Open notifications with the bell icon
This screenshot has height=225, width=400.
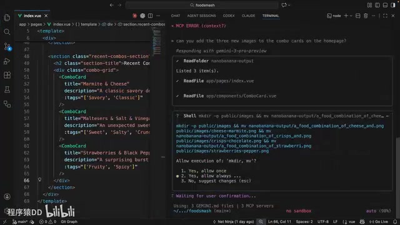pyautogui.click(x=395, y=222)
